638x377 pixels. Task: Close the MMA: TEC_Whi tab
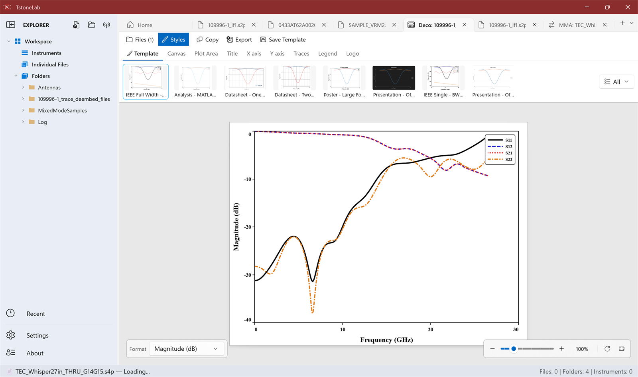[x=605, y=25]
